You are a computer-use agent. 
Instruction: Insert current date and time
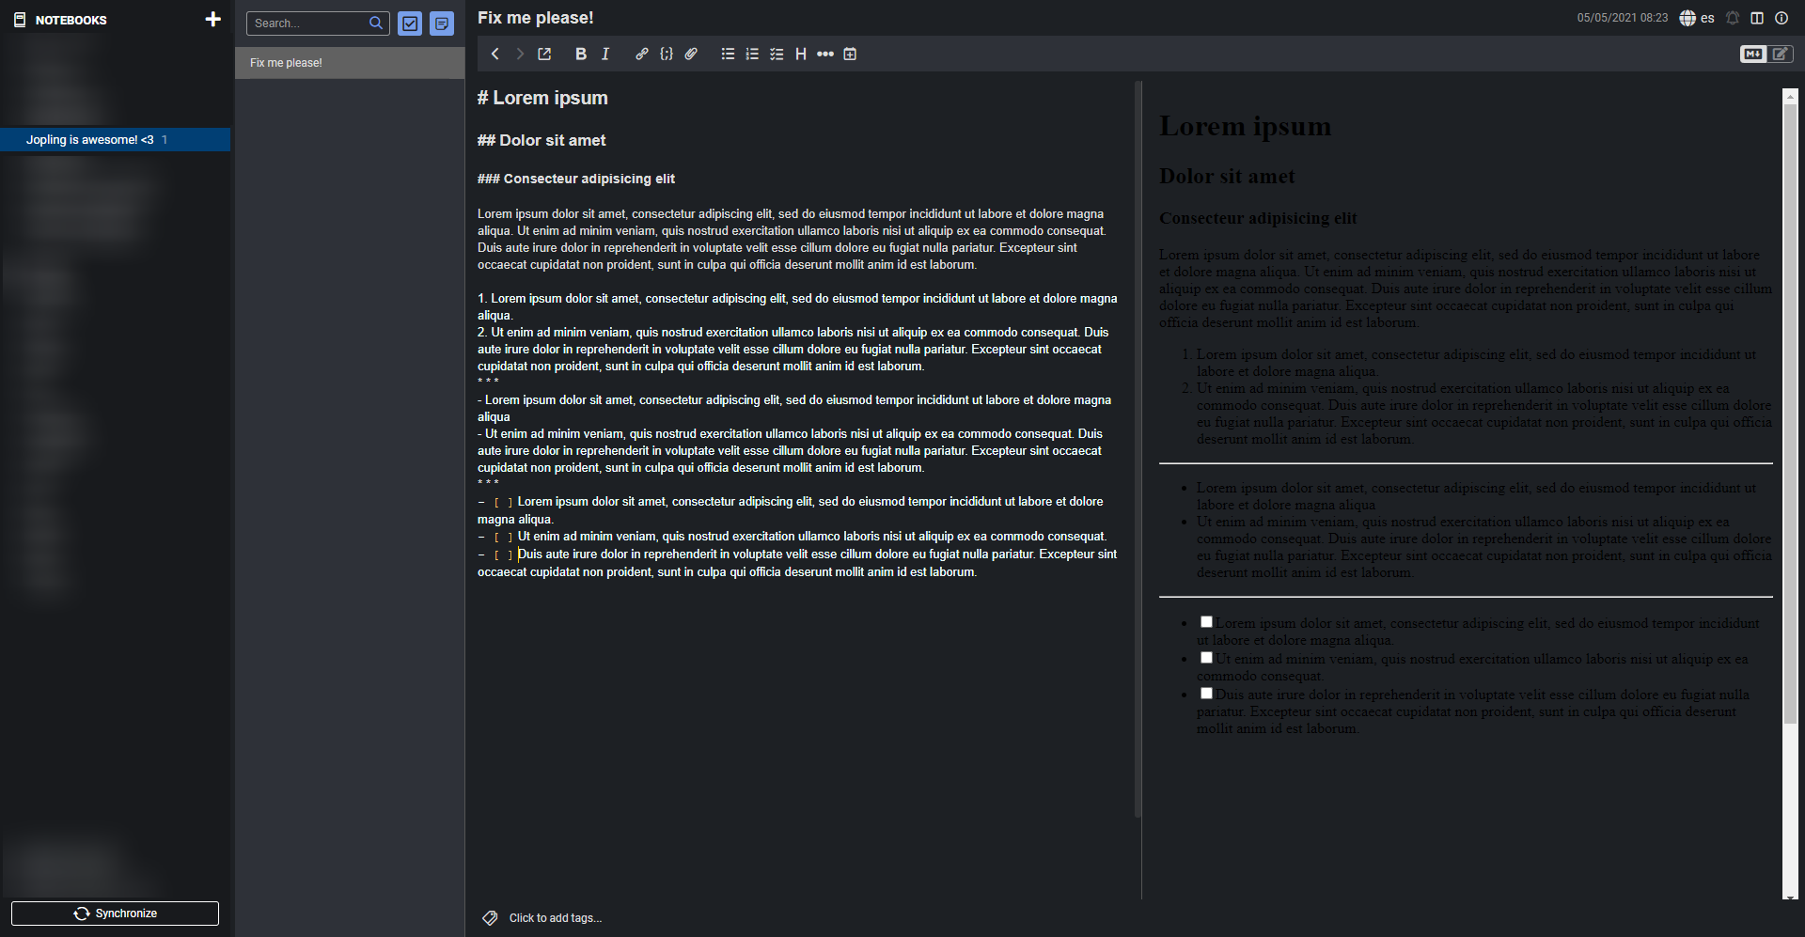click(x=850, y=54)
